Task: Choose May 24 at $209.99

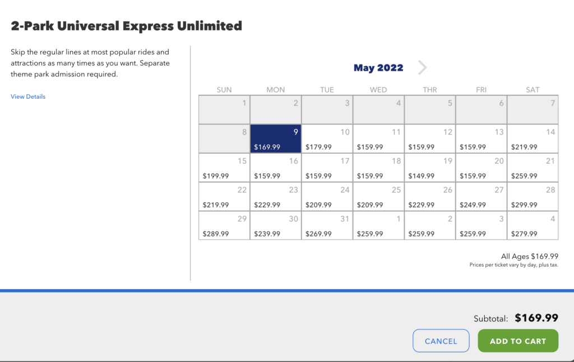Action: pos(327,196)
